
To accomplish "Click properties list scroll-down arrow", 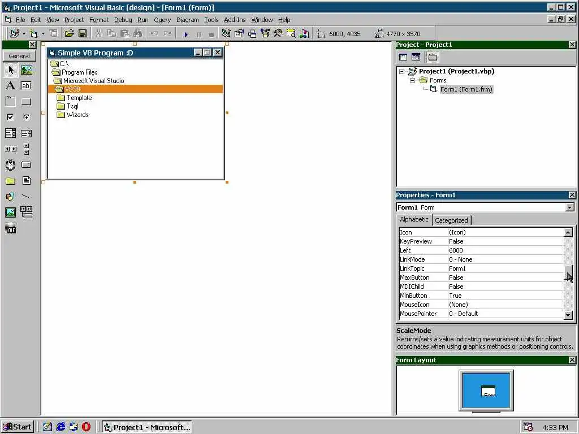I will [568, 315].
